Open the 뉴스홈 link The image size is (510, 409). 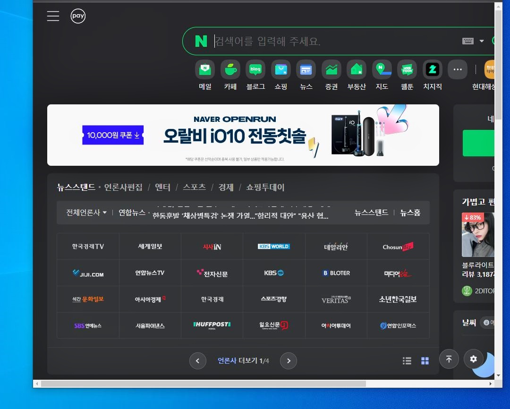(410, 213)
